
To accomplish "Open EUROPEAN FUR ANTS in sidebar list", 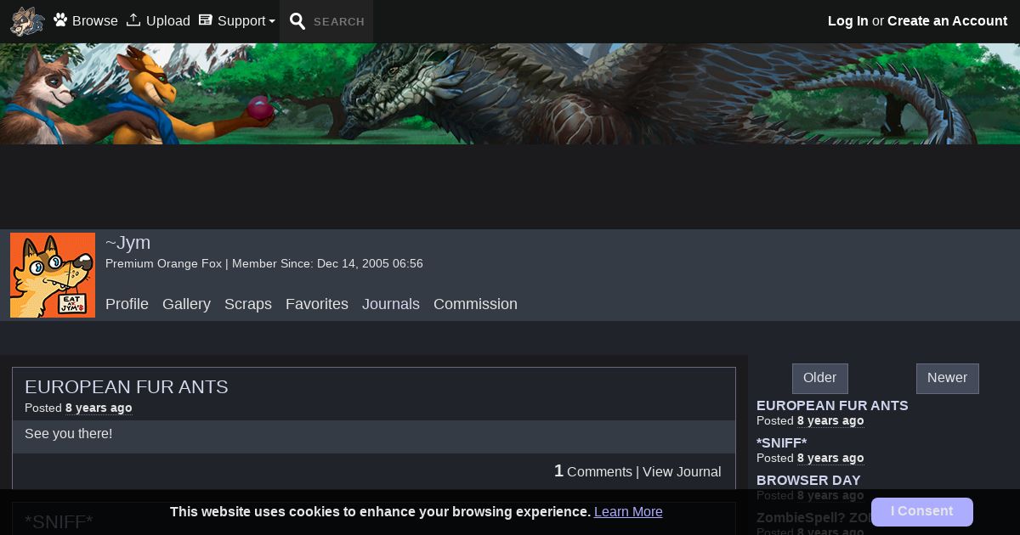I will (832, 405).
